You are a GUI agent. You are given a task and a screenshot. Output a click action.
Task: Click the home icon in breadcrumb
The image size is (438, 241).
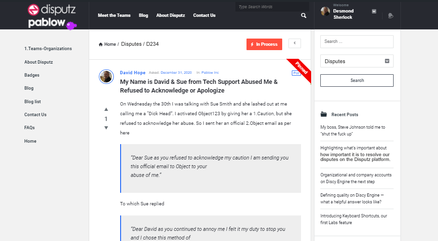pos(100,44)
